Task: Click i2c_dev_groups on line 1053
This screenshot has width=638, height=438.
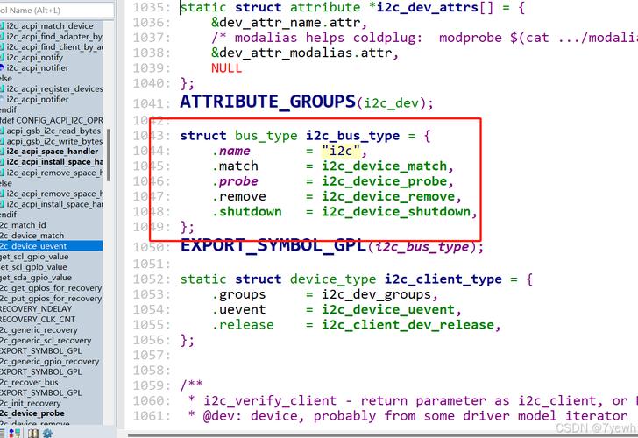Action: [376, 294]
